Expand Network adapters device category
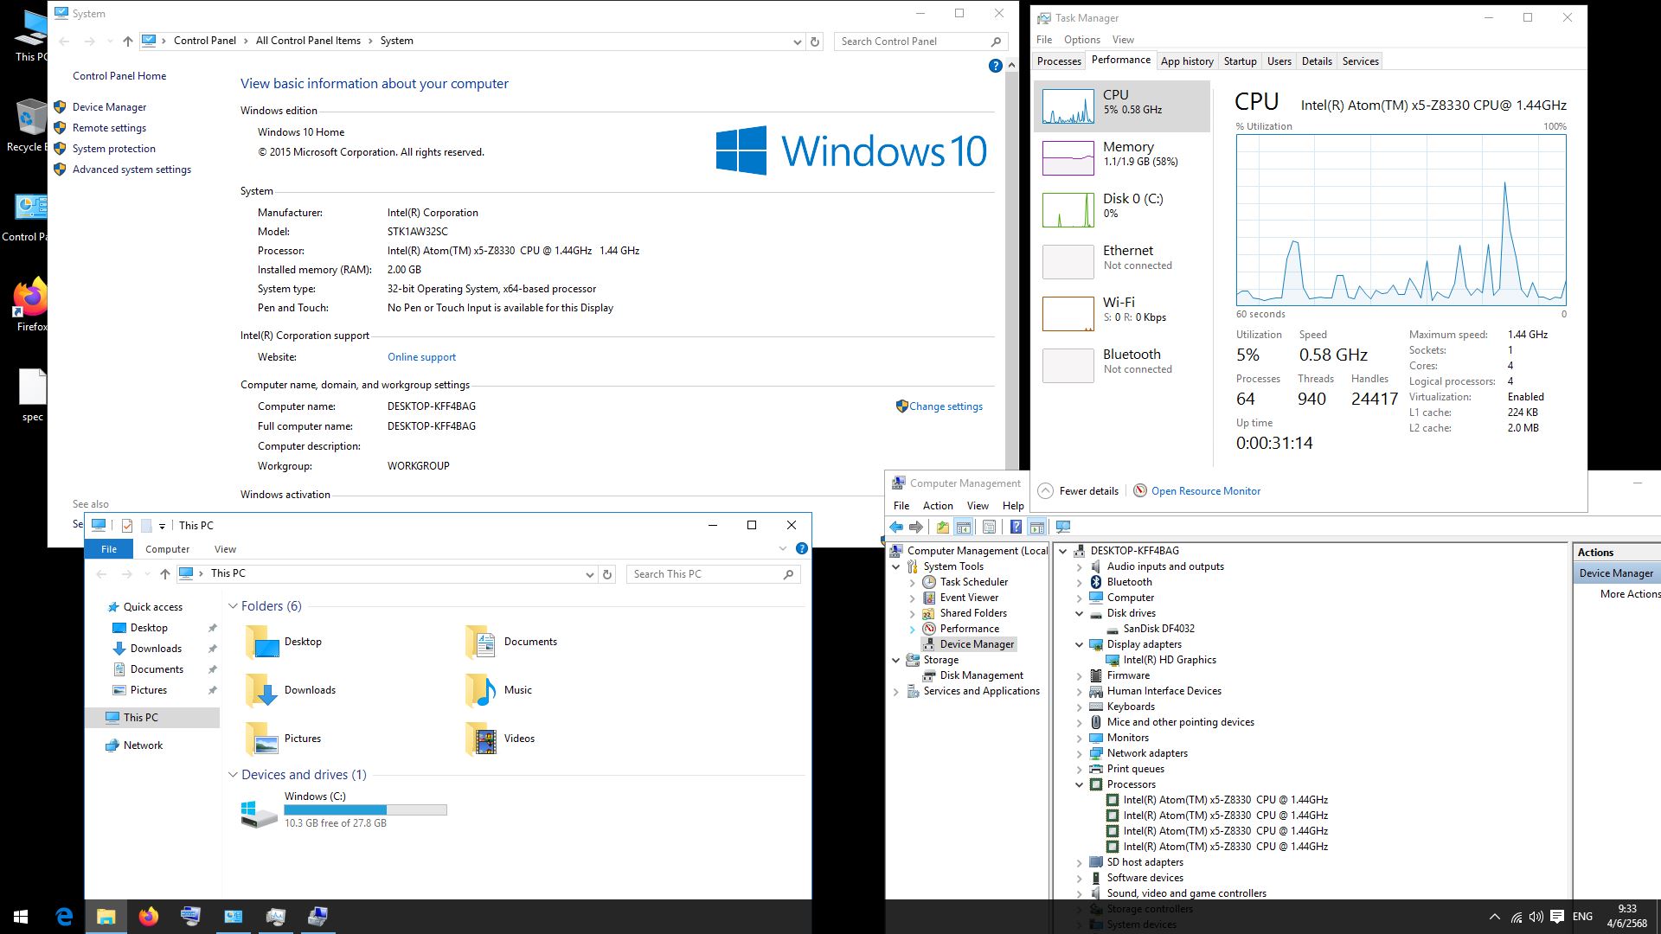1661x934 pixels. (x=1079, y=753)
